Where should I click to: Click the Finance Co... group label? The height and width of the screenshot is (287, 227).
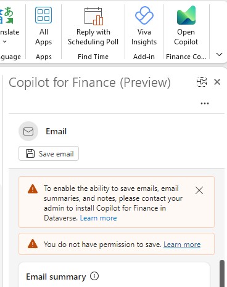(186, 57)
